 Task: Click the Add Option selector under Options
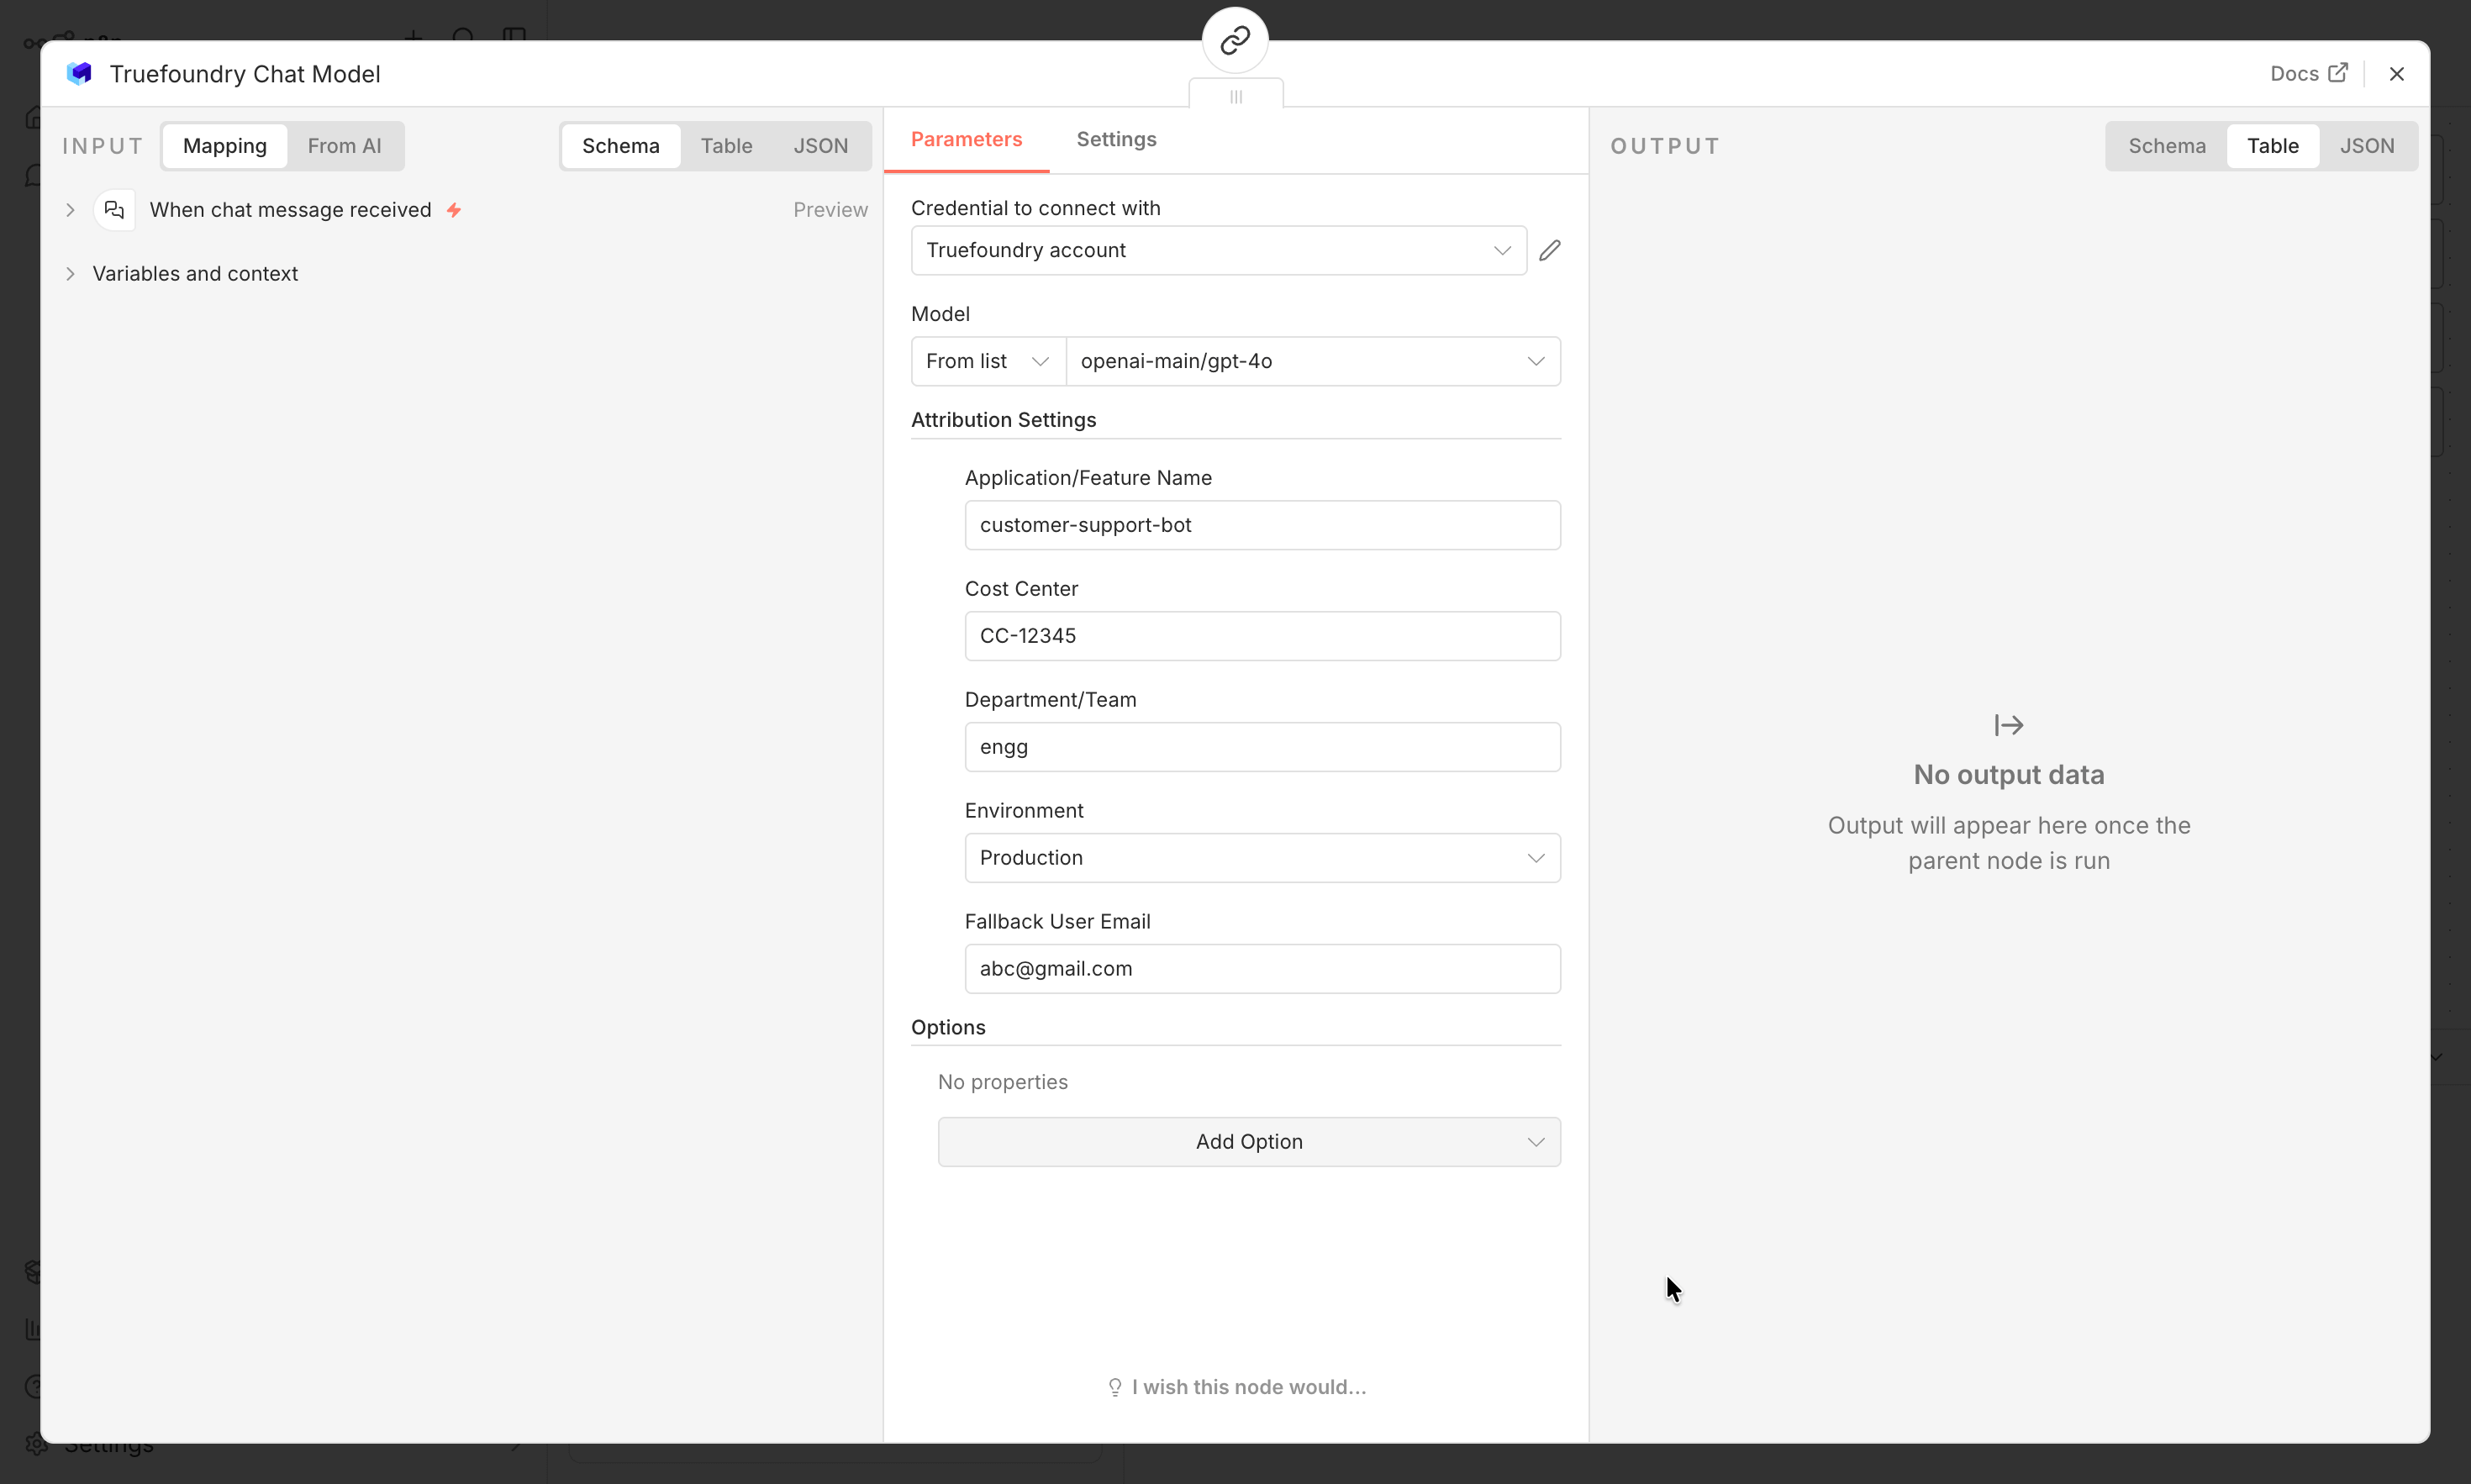pyautogui.click(x=1248, y=1141)
